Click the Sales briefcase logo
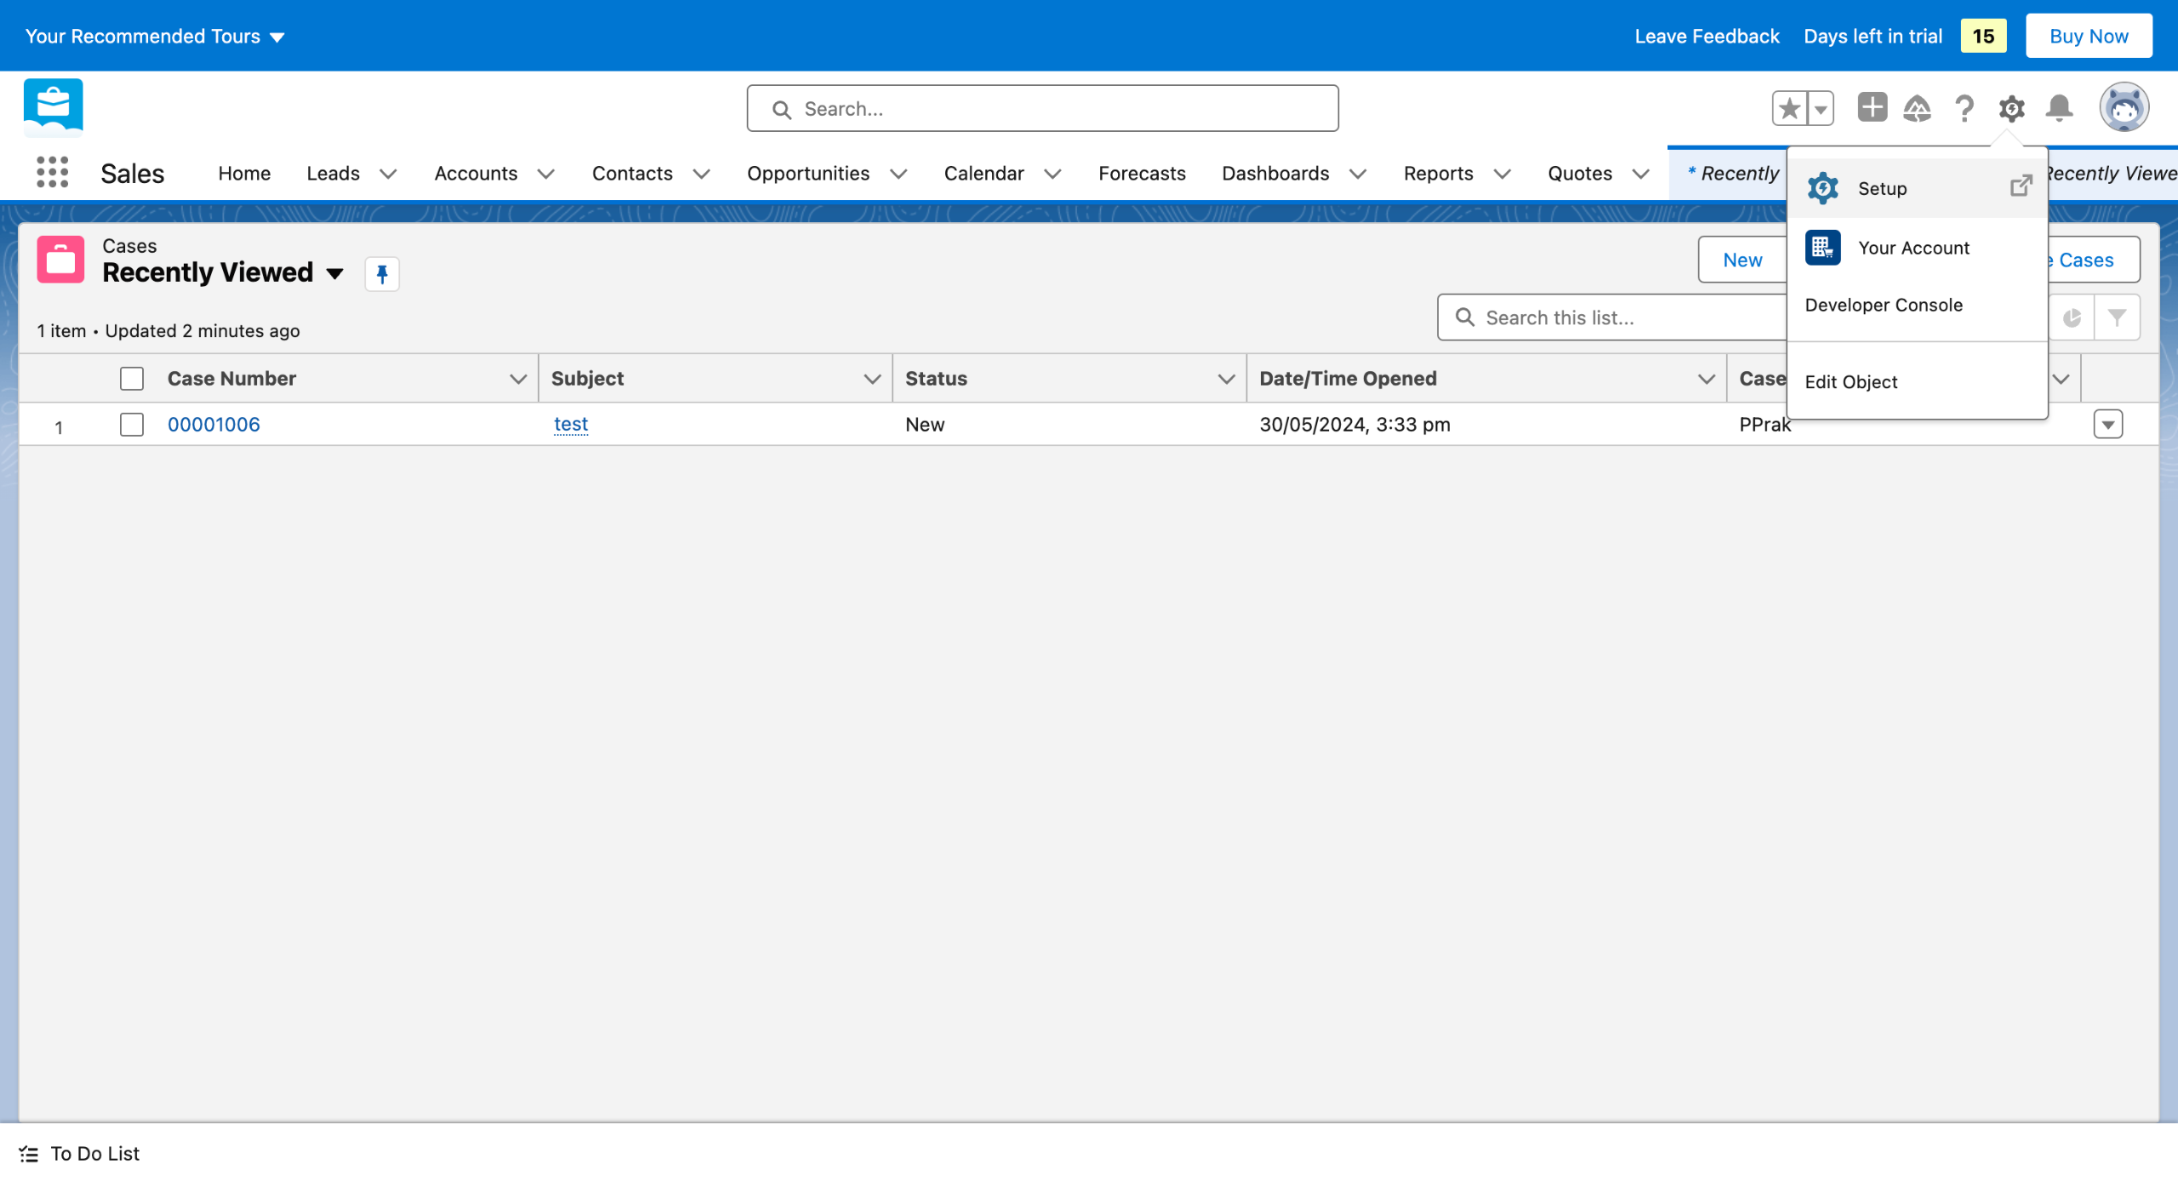The height and width of the screenshot is (1182, 2178). 54,107
